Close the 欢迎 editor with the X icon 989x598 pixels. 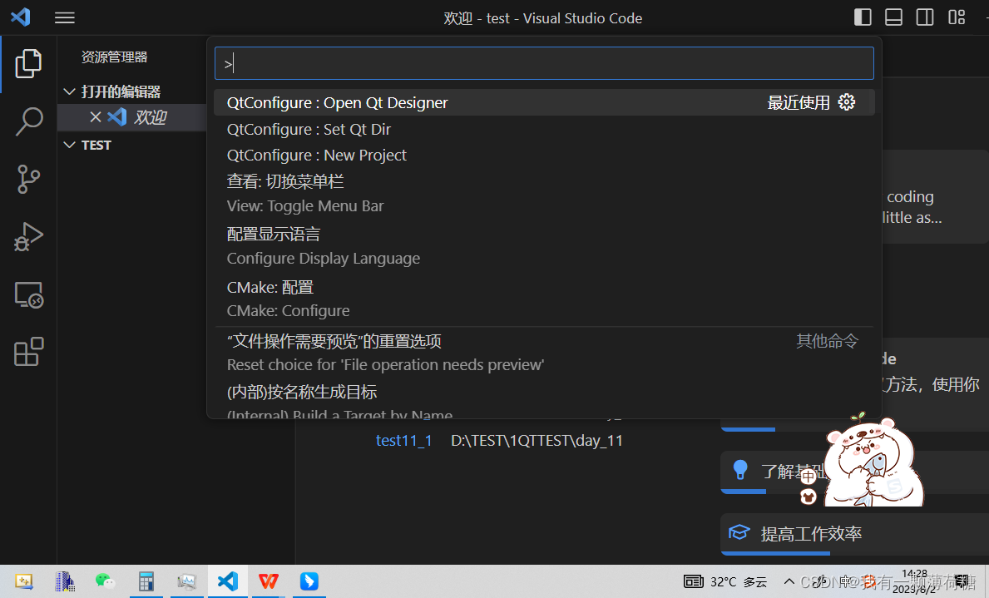coord(96,117)
